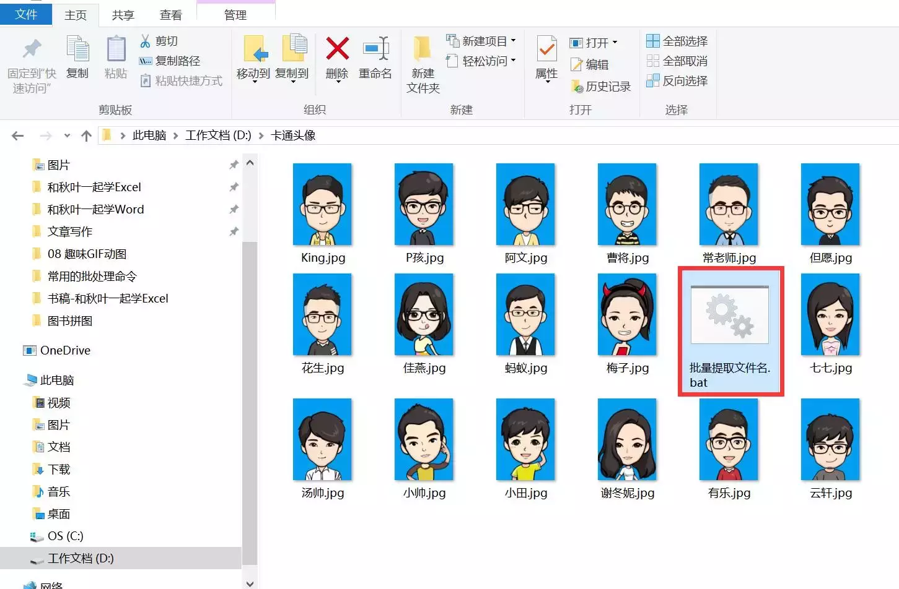Open the 图片 folder pinned in quick access
Image resolution: width=899 pixels, height=589 pixels.
(51, 165)
